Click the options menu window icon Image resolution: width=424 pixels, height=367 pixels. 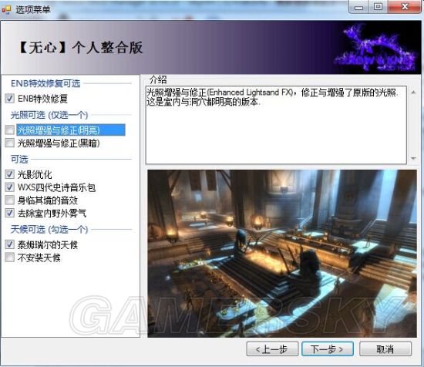coord(6,10)
